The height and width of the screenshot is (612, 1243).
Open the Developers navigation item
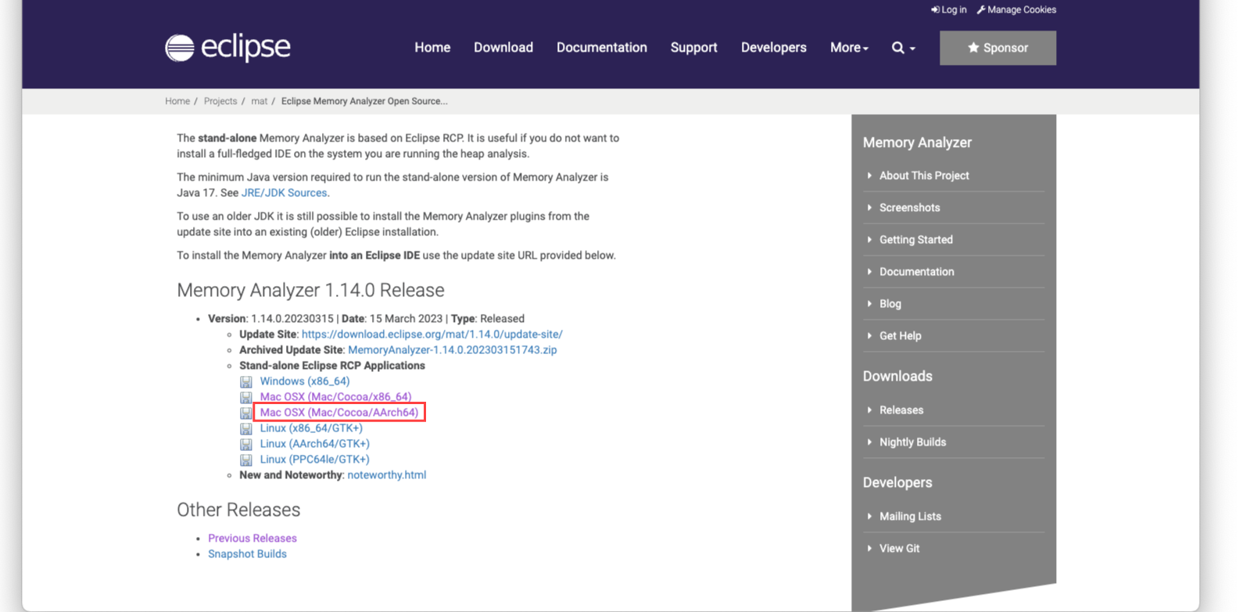(x=774, y=48)
